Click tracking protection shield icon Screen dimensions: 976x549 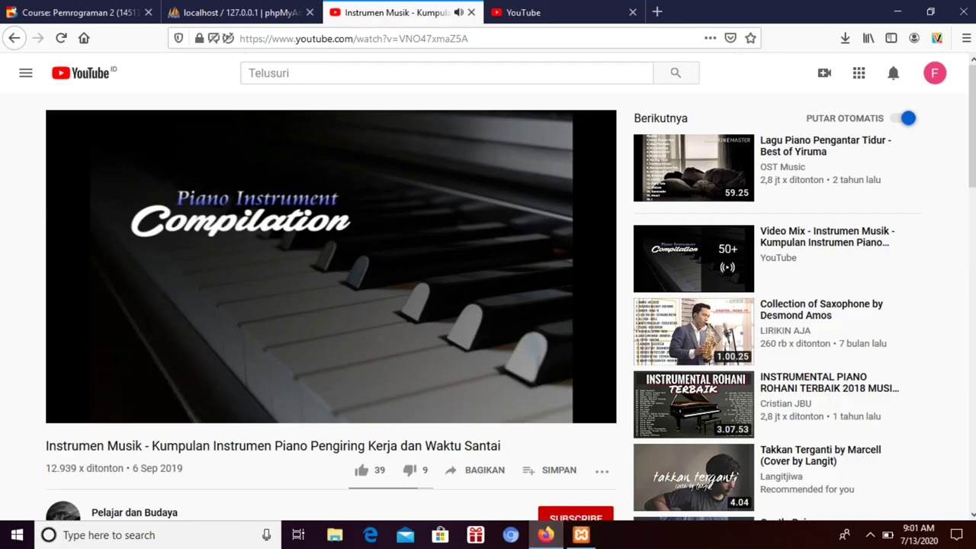178,38
